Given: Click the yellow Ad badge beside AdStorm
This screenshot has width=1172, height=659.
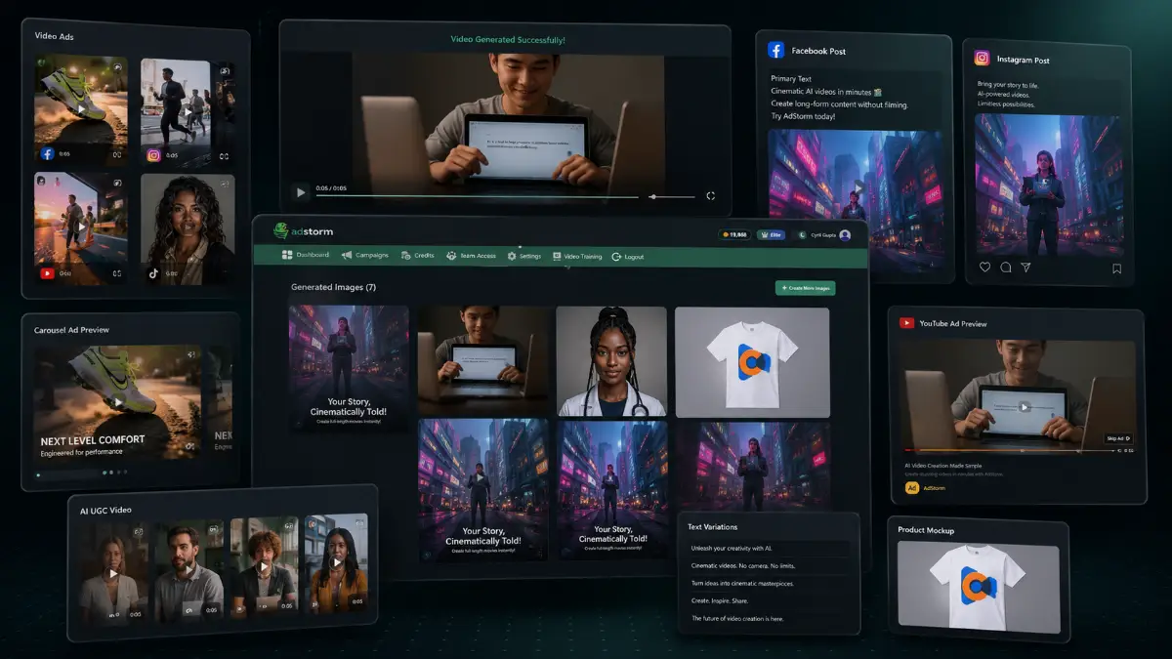Looking at the screenshot, I should click(912, 487).
